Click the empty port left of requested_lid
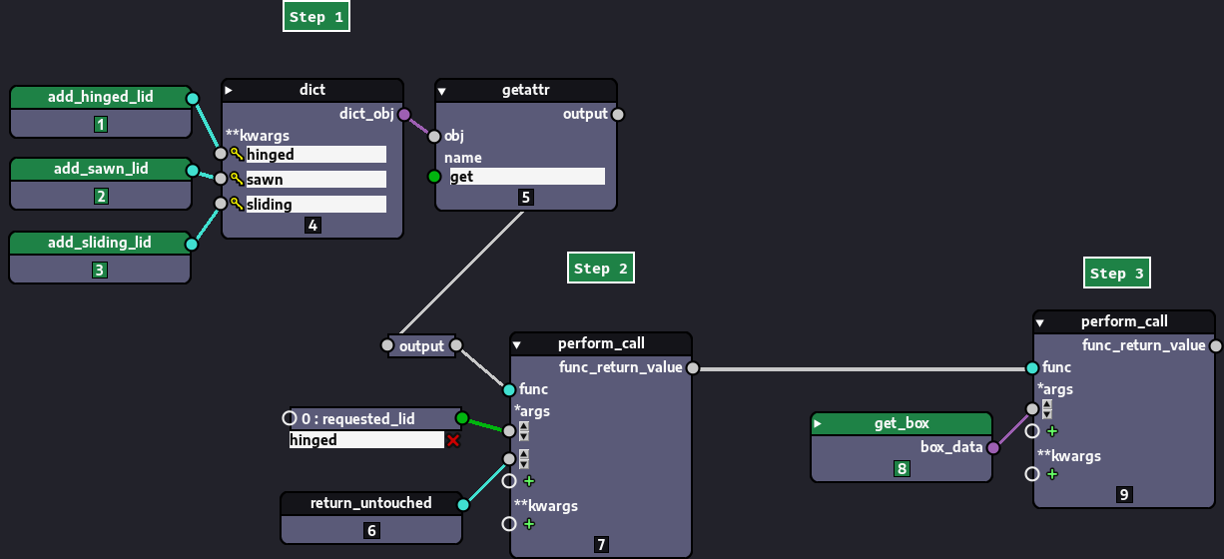This screenshot has height=559, width=1224. pos(289,418)
